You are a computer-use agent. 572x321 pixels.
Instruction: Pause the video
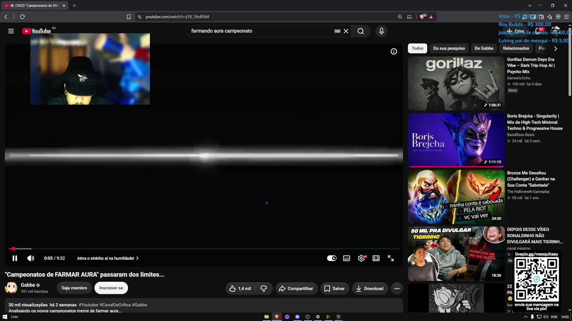(x=15, y=258)
